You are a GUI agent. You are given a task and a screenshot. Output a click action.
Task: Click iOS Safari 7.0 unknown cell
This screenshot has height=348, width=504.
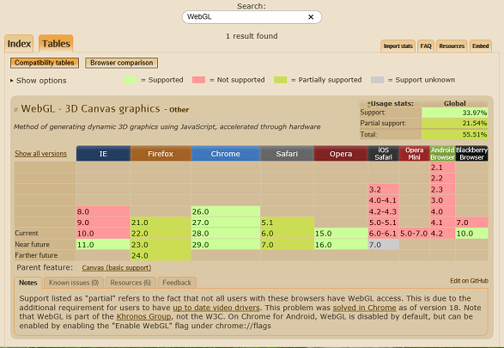[x=384, y=244]
